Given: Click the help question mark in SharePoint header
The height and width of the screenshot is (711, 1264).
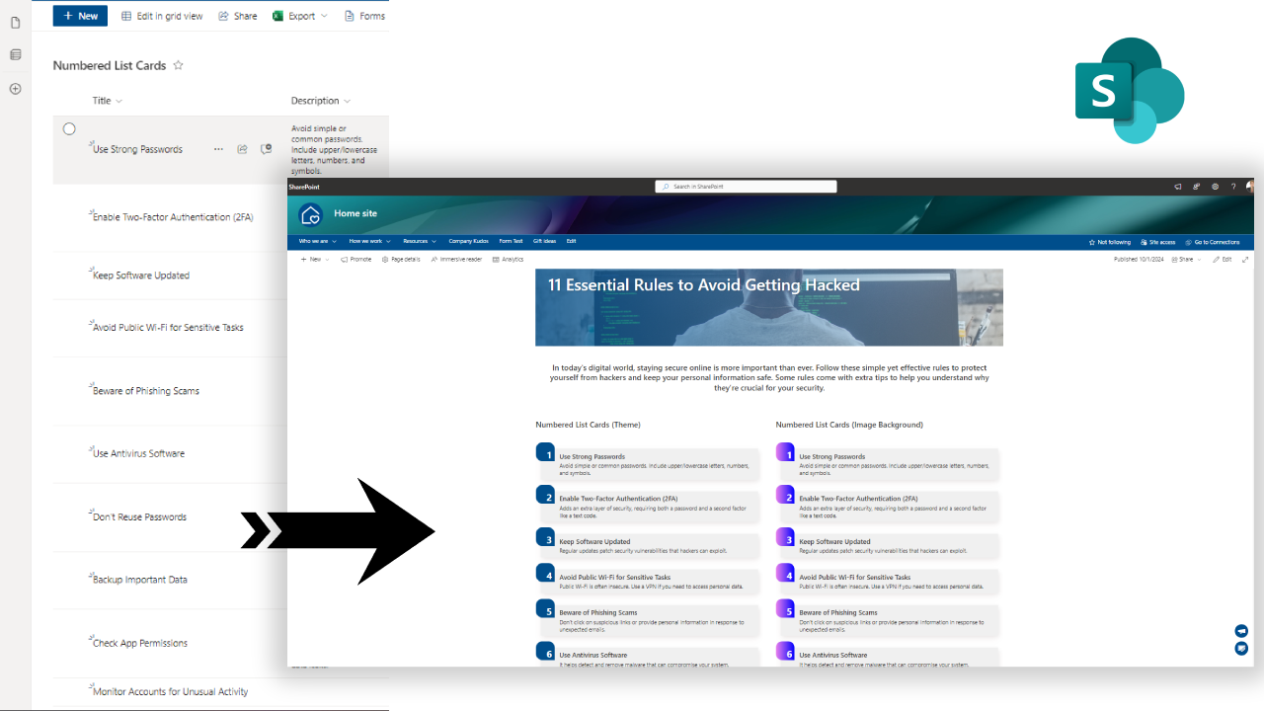Looking at the screenshot, I should [1232, 187].
